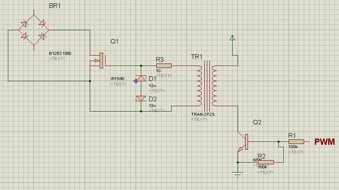Image resolution: width=339 pixels, height=190 pixels.
Task: Click the TRAN-2P2S part value text
Action: coord(203,114)
